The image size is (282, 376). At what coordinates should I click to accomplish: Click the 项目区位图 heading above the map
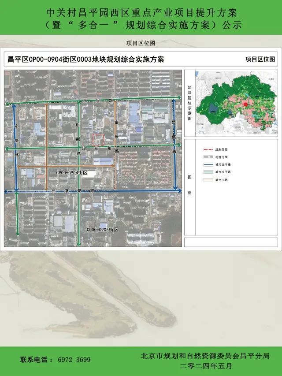click(141, 43)
